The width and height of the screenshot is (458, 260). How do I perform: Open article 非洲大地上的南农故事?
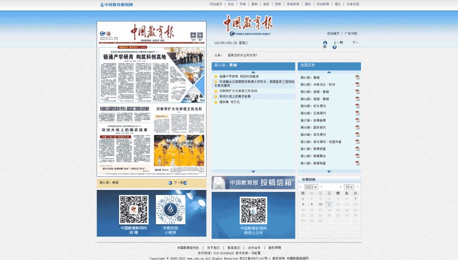click(x=235, y=96)
